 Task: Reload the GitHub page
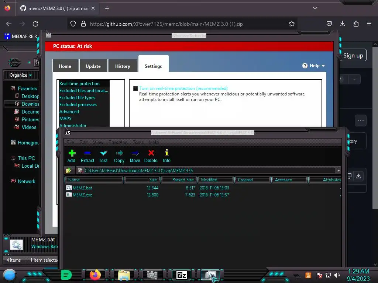(x=35, y=24)
